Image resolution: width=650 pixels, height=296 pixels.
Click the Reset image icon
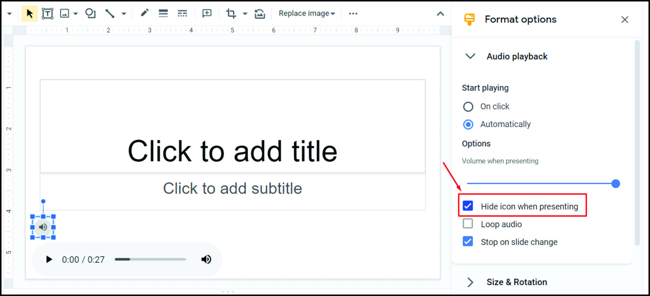260,13
